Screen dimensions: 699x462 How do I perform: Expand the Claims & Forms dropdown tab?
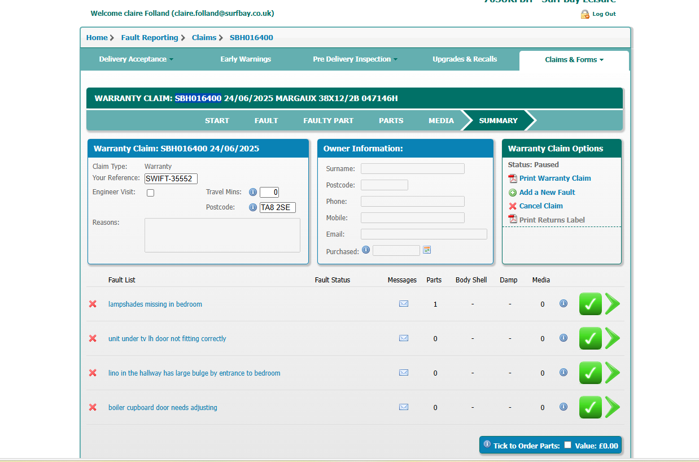point(574,60)
